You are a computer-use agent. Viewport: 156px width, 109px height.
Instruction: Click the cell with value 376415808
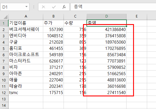click(106, 36)
